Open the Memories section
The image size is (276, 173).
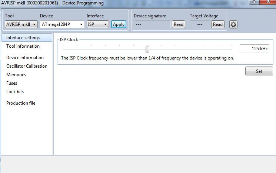click(16, 75)
